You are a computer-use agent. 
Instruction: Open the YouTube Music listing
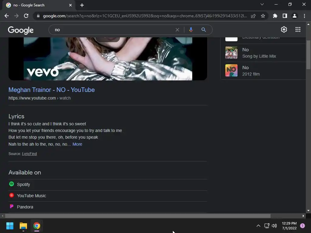pos(108,196)
